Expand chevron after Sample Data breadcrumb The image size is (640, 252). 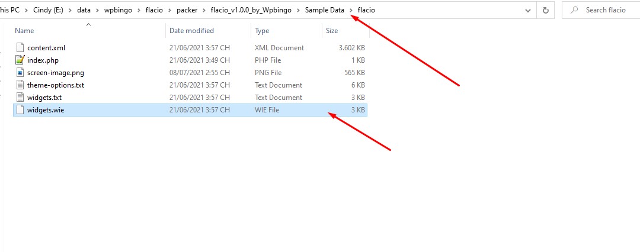click(351, 10)
